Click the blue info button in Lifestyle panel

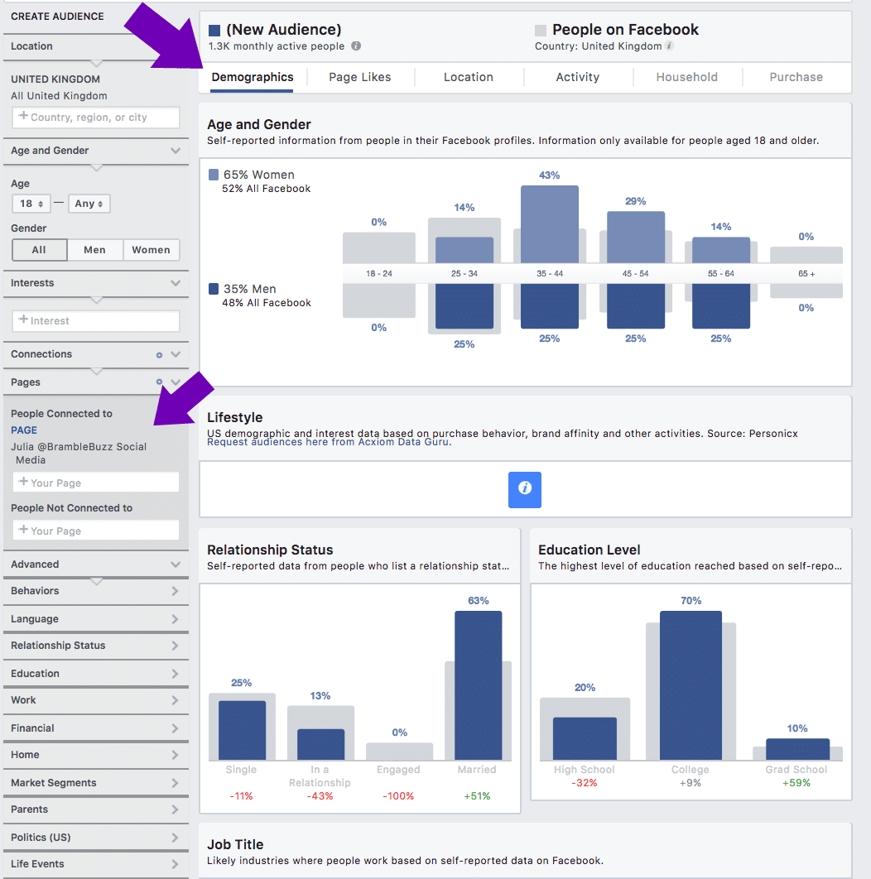coord(524,489)
